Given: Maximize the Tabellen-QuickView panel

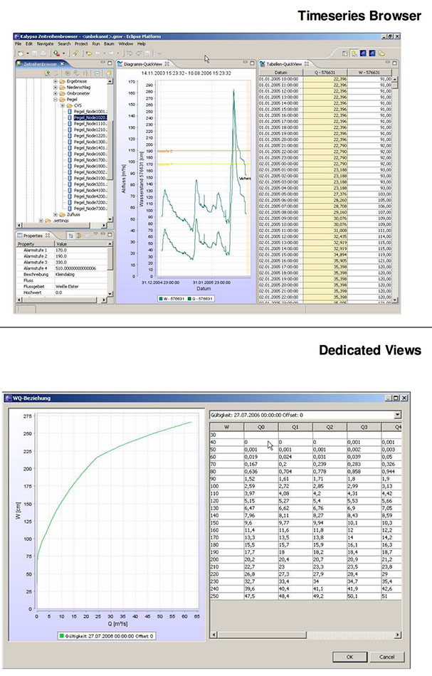Looking at the screenshot, I should pos(394,63).
